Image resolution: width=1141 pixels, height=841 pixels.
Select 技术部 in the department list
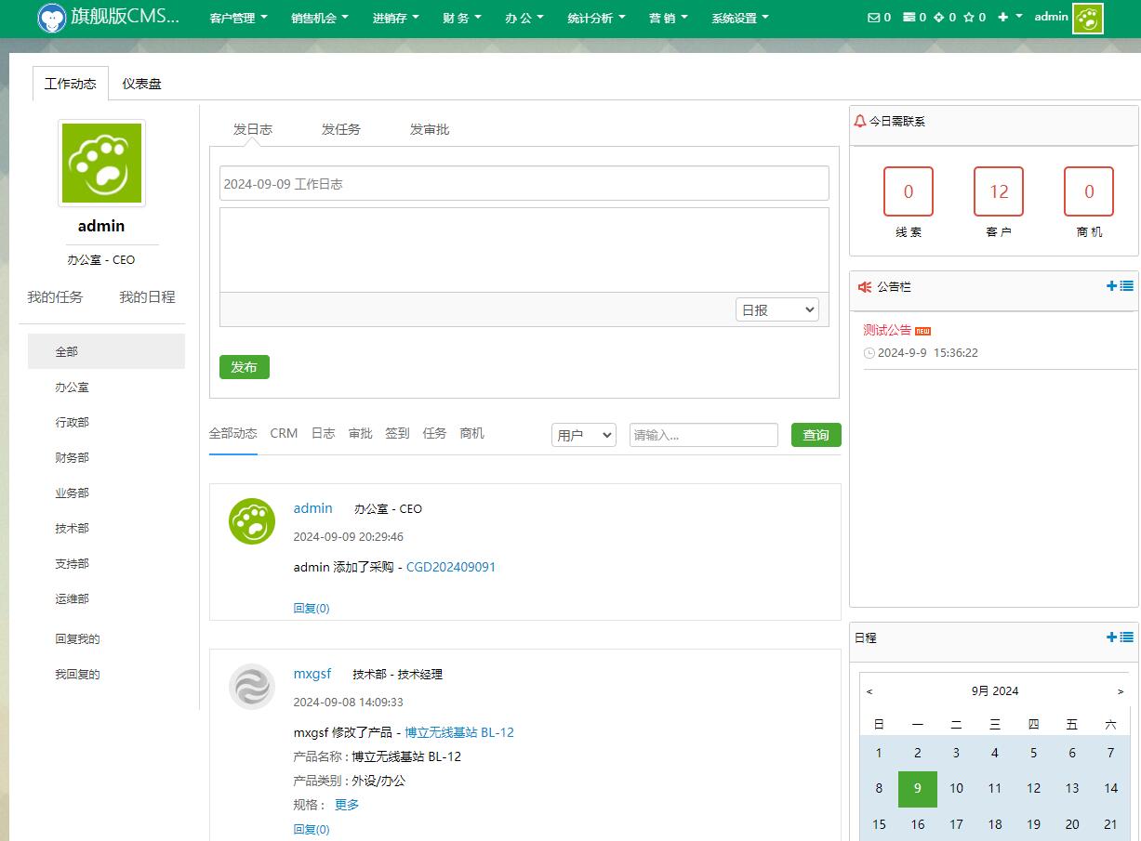pos(73,529)
